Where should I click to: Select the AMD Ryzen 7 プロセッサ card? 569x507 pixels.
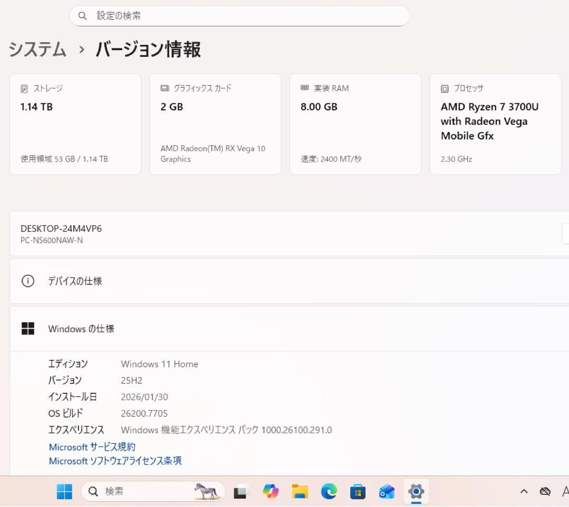(495, 124)
